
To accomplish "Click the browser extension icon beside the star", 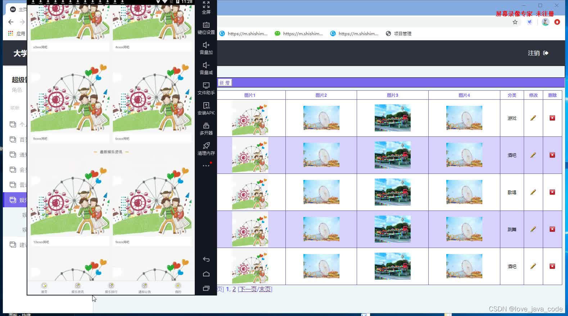I will [x=529, y=22].
